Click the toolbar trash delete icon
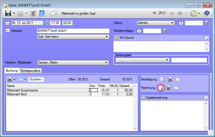The image size is (215, 137). pos(33,13)
